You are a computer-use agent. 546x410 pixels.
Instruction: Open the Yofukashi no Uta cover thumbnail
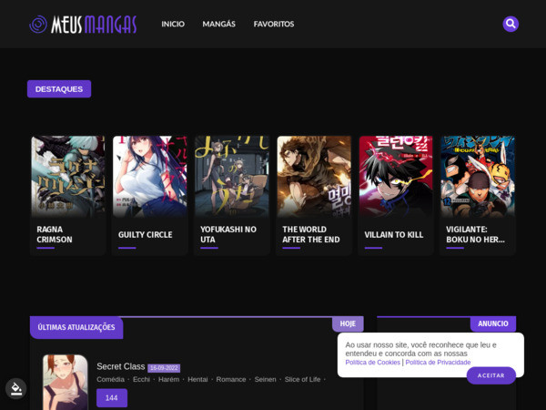click(x=231, y=177)
